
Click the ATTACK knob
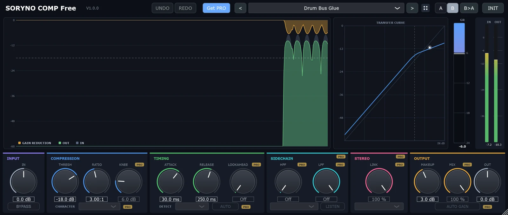[x=170, y=181]
